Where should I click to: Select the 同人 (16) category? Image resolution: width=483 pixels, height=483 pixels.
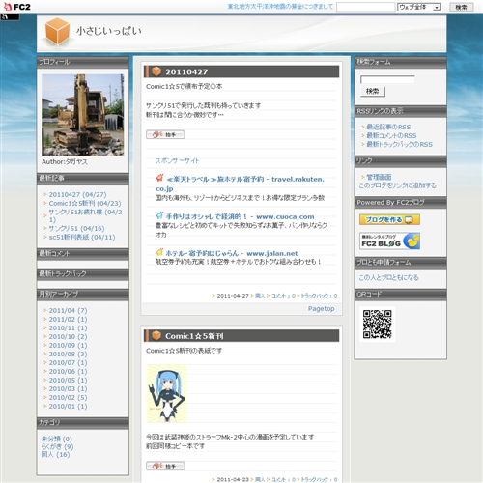(x=55, y=454)
